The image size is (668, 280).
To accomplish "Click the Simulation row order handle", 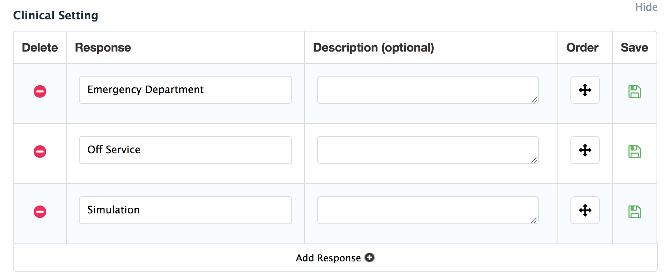I will (x=585, y=210).
